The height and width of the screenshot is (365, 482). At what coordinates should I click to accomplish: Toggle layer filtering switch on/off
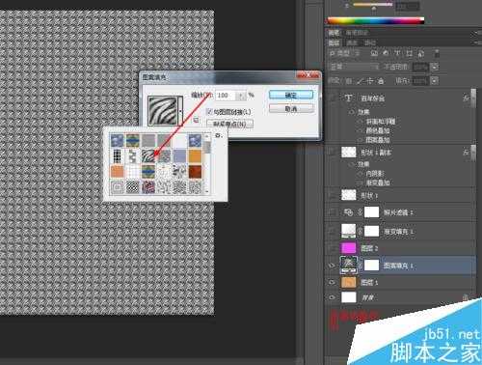(x=437, y=53)
